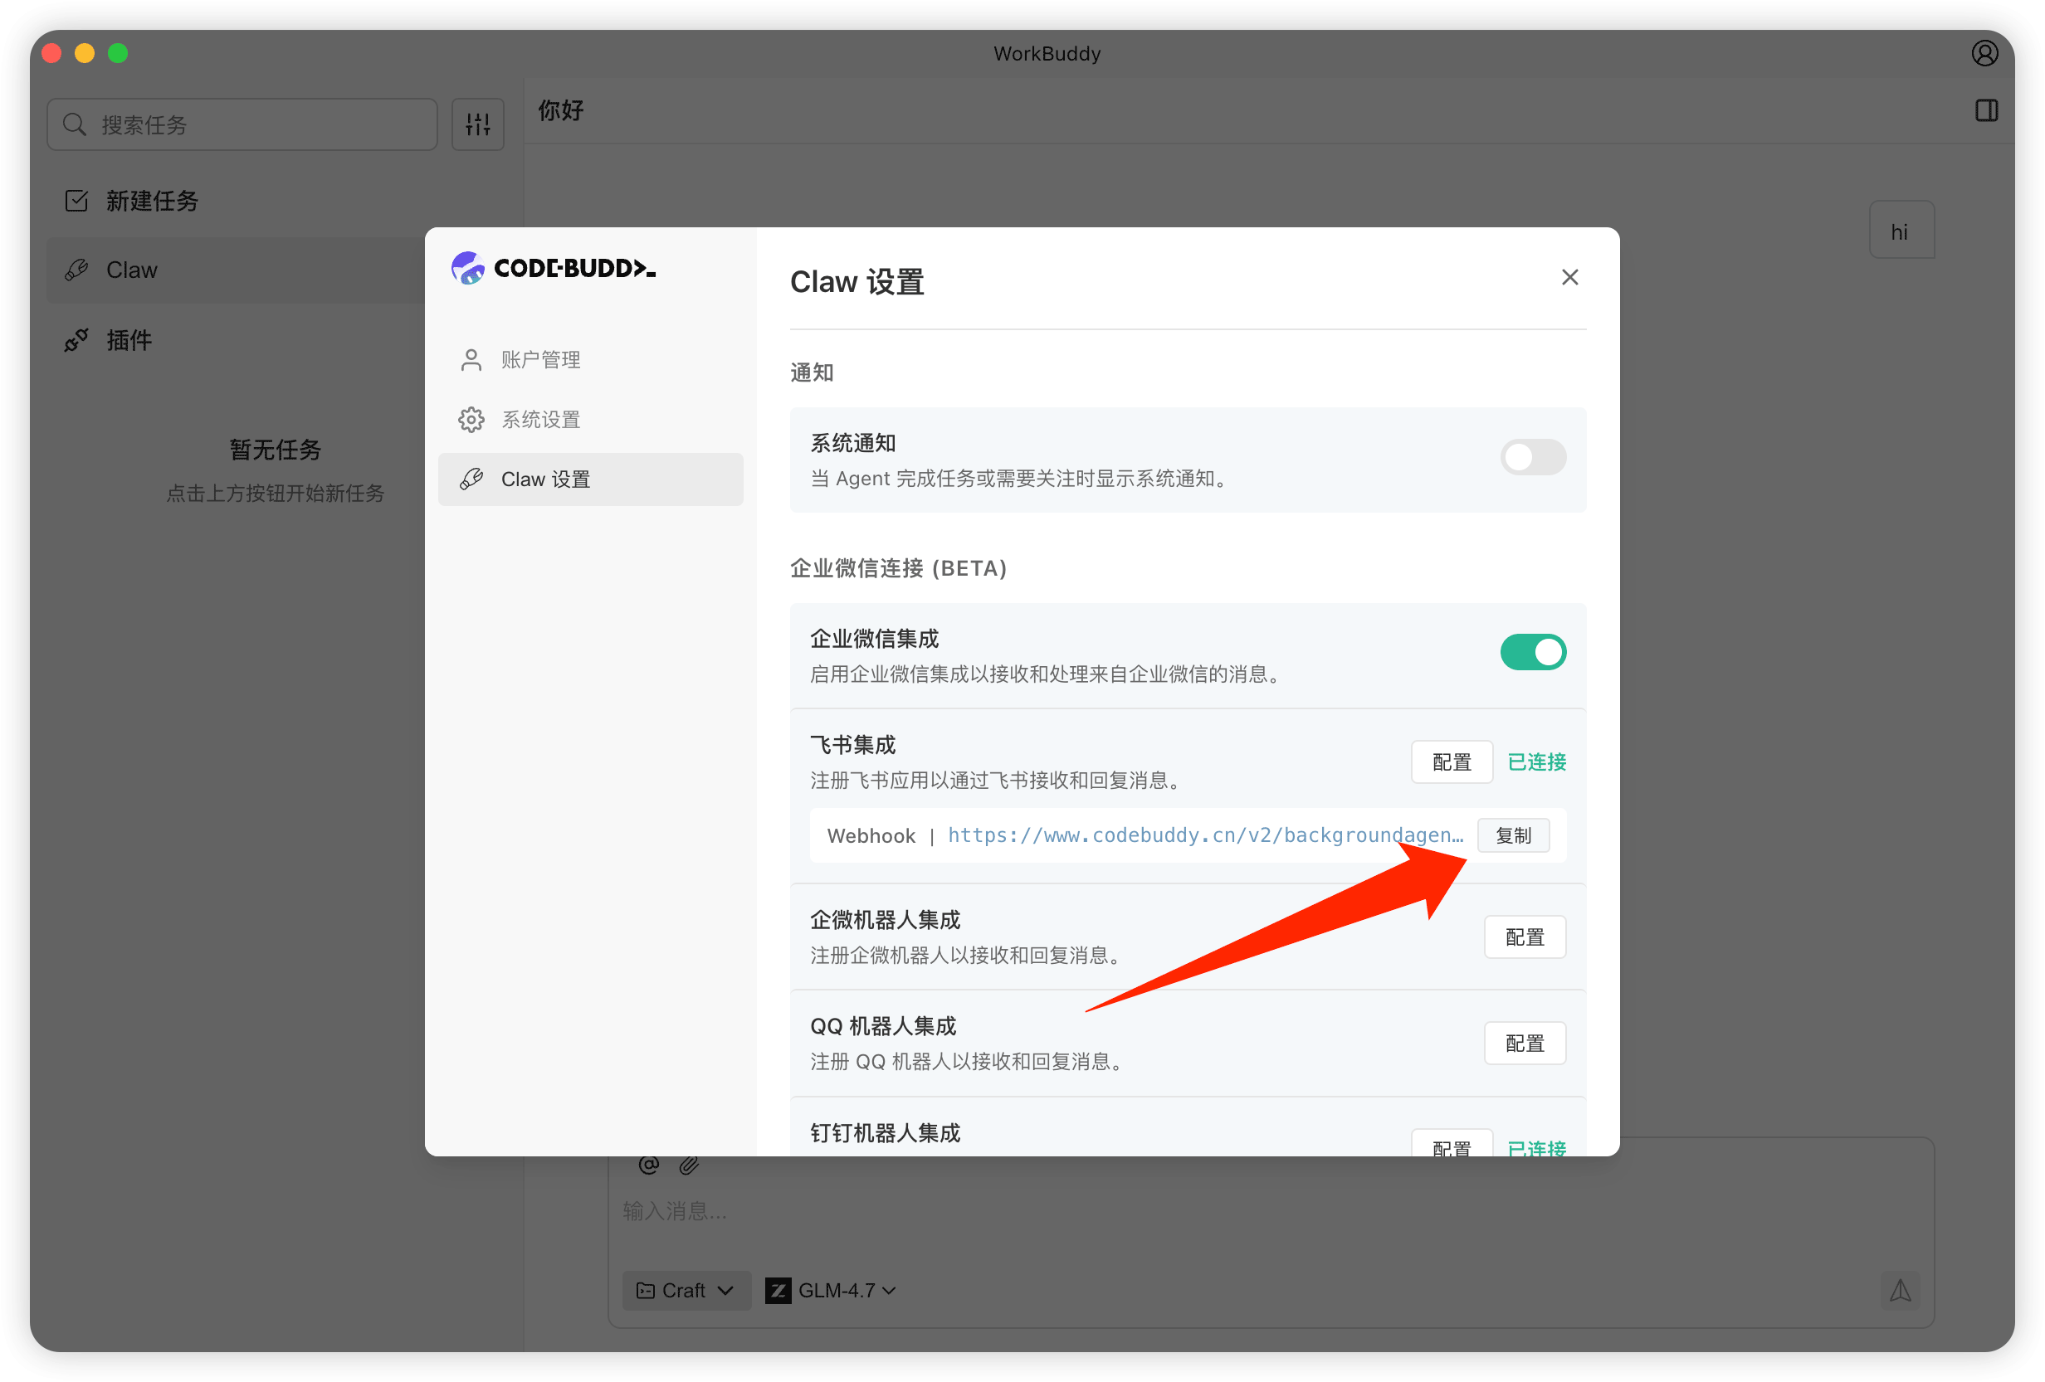Open 系统设置 in the settings panel
2045x1382 pixels.
[x=540, y=419]
